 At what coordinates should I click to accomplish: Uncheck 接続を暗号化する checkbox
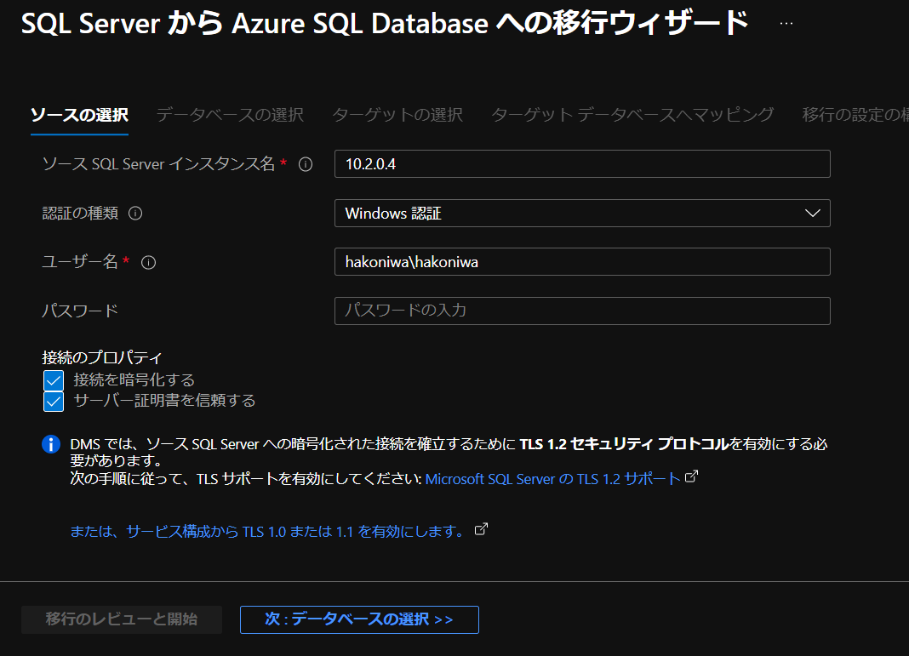(x=54, y=380)
